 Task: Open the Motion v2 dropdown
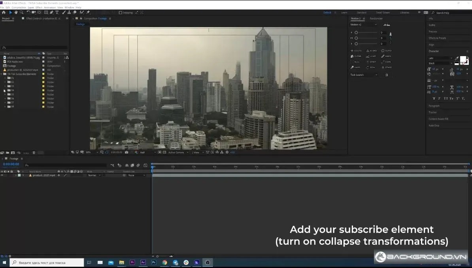click(363, 24)
